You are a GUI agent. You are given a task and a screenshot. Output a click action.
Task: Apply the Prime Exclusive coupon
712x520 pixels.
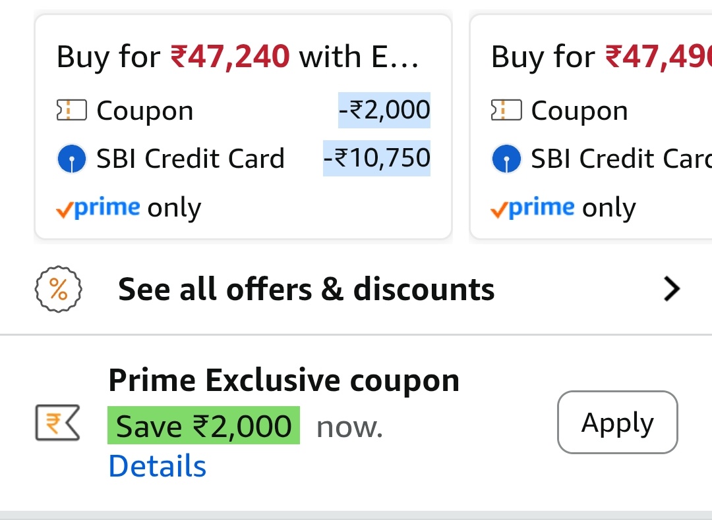point(617,423)
